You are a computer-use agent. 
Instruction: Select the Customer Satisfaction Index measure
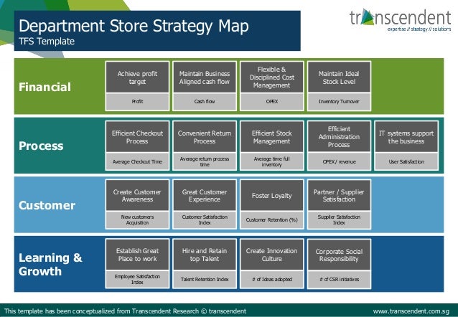click(x=205, y=219)
